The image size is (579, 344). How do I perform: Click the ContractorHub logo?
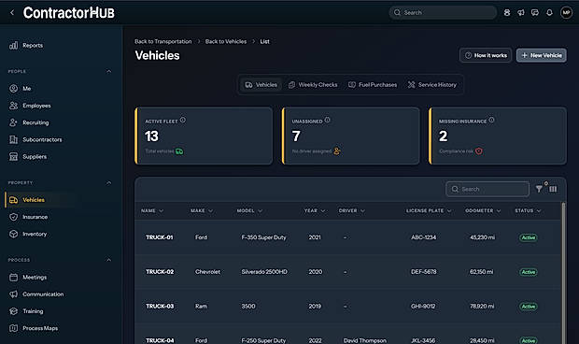(69, 13)
